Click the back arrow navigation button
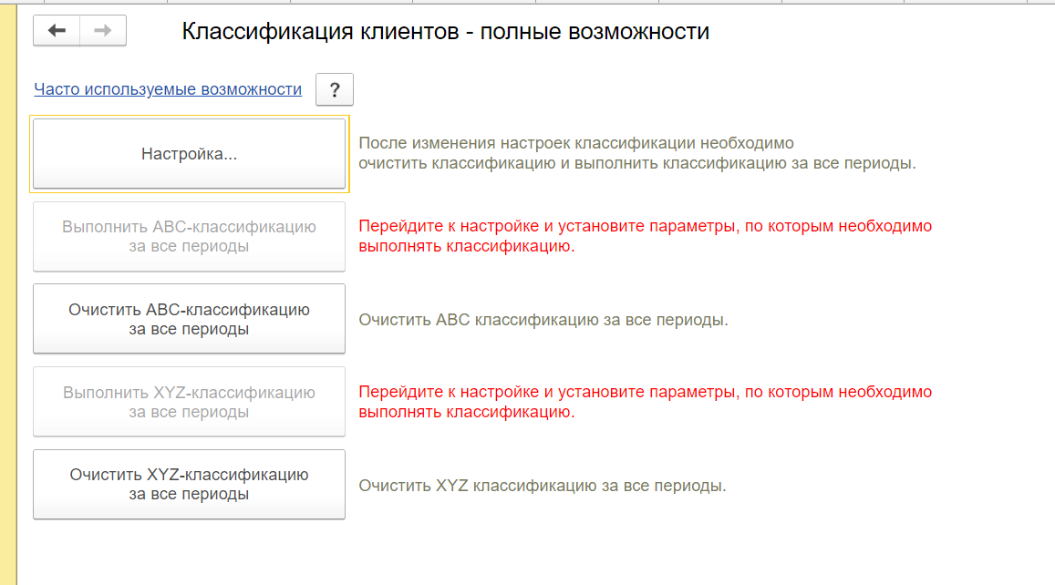Viewport: 1055px width, 585px height. 57,31
